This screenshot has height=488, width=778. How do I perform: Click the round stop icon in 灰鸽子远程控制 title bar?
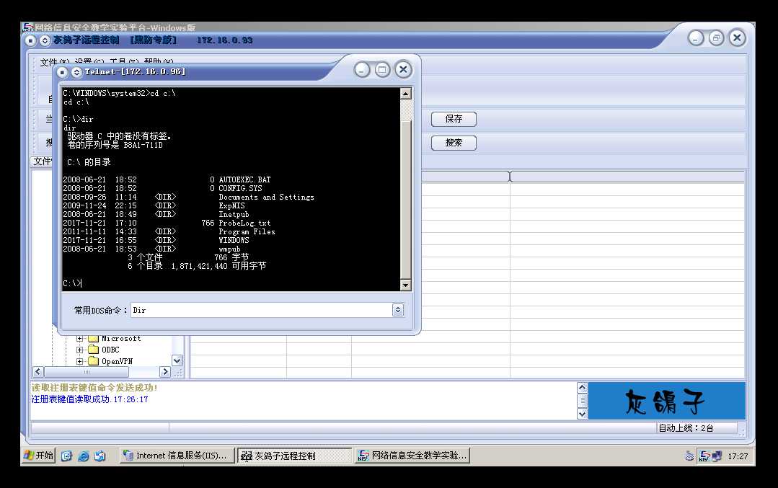tap(31, 40)
